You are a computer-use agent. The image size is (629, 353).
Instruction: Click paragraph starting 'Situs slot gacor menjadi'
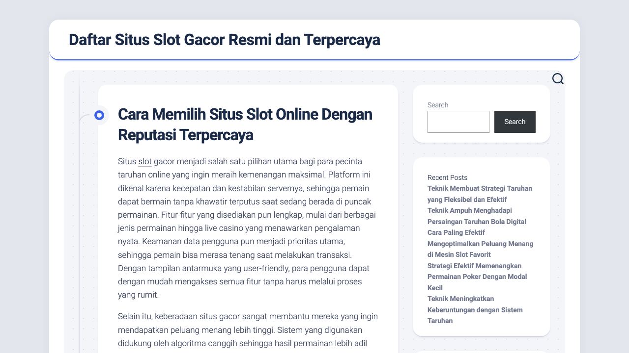pos(248,228)
